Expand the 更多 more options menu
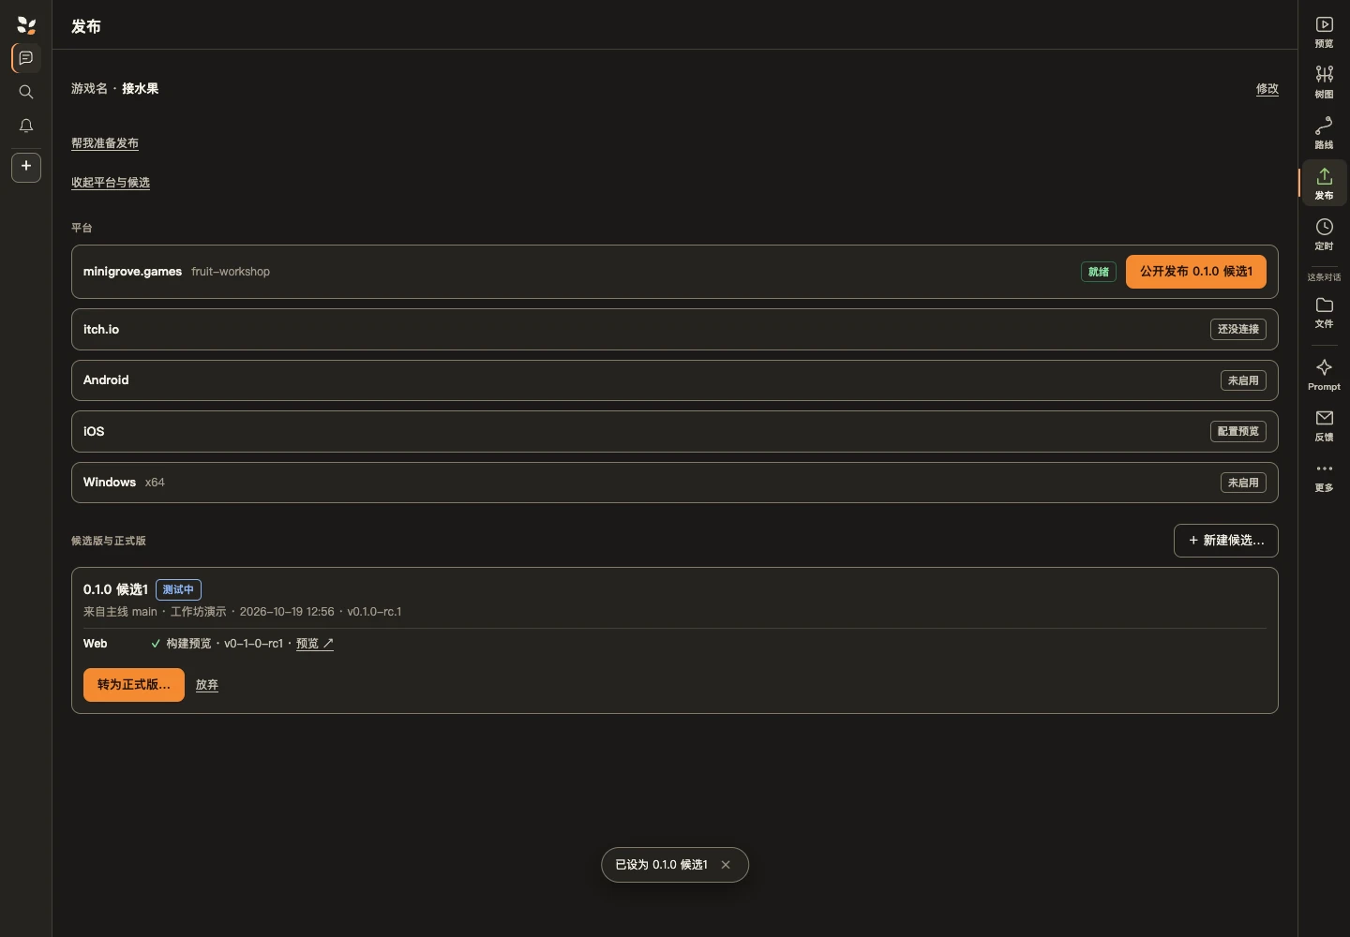The height and width of the screenshot is (937, 1350). (x=1324, y=476)
